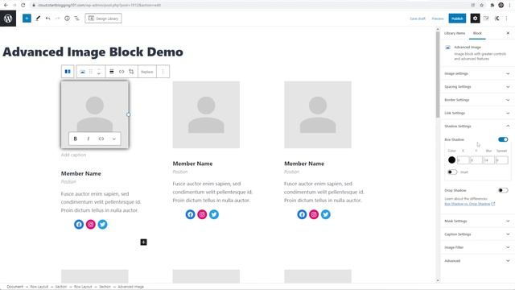Image resolution: width=515 pixels, height=290 pixels.
Task: Apply italic to caption text
Action: (88, 139)
